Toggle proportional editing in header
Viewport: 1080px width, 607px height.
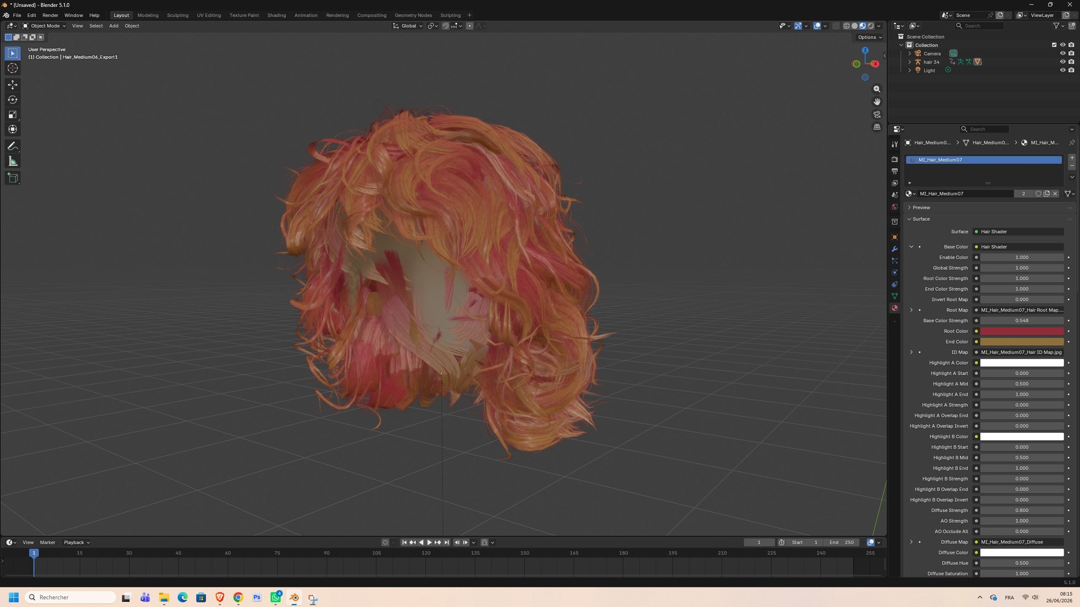[470, 26]
